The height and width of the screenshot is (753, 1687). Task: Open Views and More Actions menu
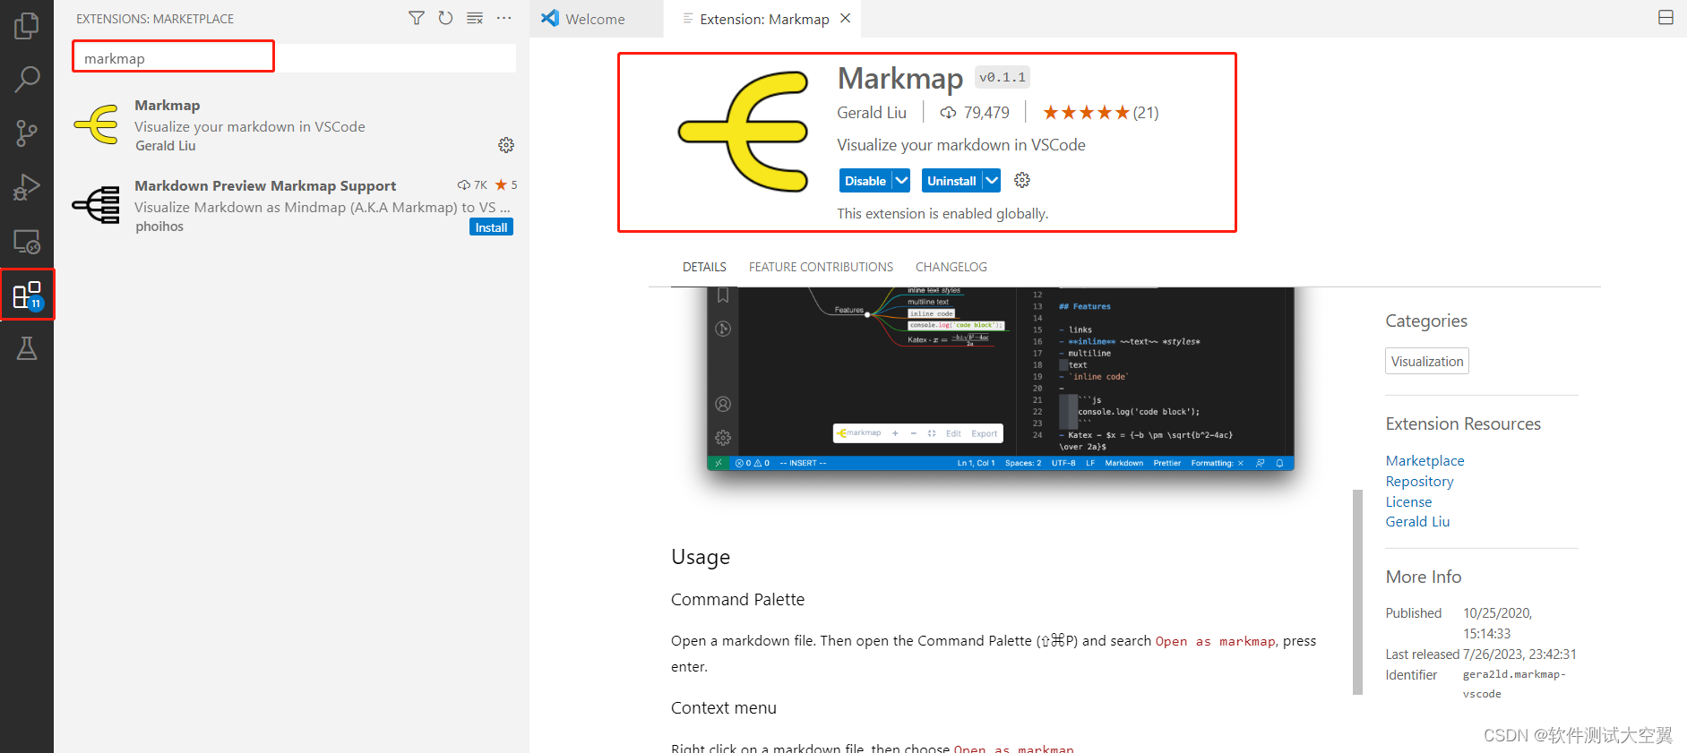tap(504, 18)
